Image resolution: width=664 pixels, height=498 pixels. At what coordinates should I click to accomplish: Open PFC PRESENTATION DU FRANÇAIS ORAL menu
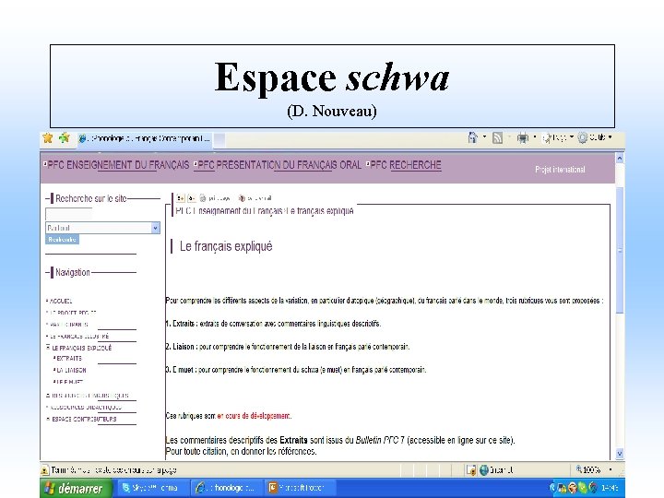pyautogui.click(x=278, y=165)
